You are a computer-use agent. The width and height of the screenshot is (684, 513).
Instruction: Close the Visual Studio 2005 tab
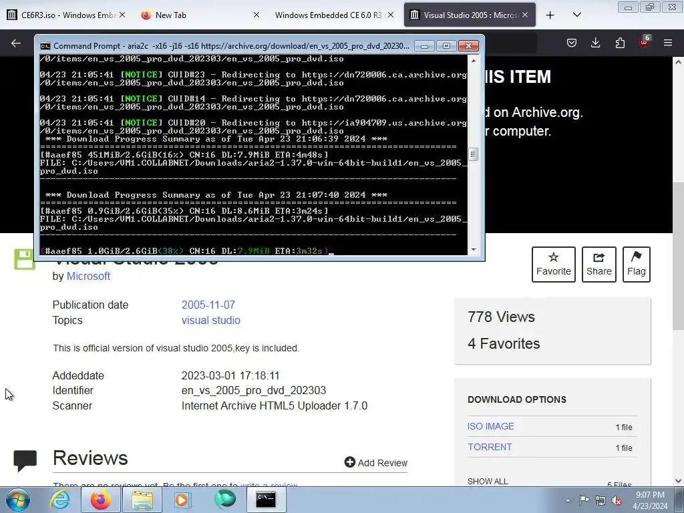pyautogui.click(x=525, y=15)
